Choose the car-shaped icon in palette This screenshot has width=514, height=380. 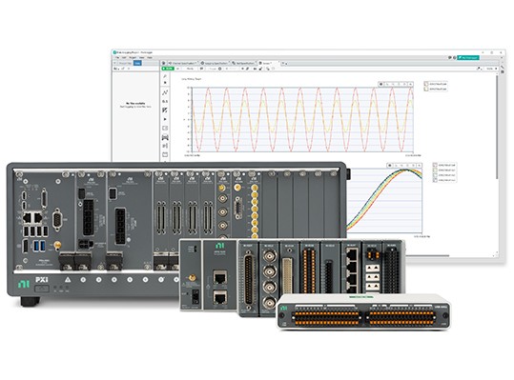[x=165, y=137]
